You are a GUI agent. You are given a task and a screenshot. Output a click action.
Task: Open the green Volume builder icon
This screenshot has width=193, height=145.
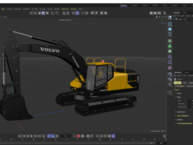tap(170, 51)
